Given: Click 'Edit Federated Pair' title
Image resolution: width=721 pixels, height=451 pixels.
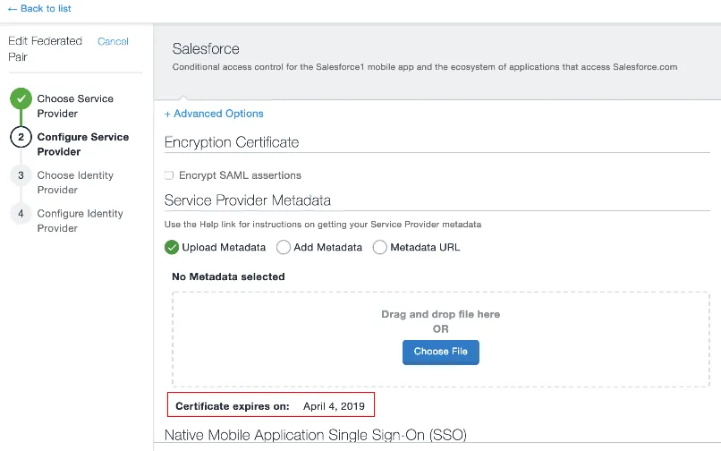Looking at the screenshot, I should click(x=45, y=49).
